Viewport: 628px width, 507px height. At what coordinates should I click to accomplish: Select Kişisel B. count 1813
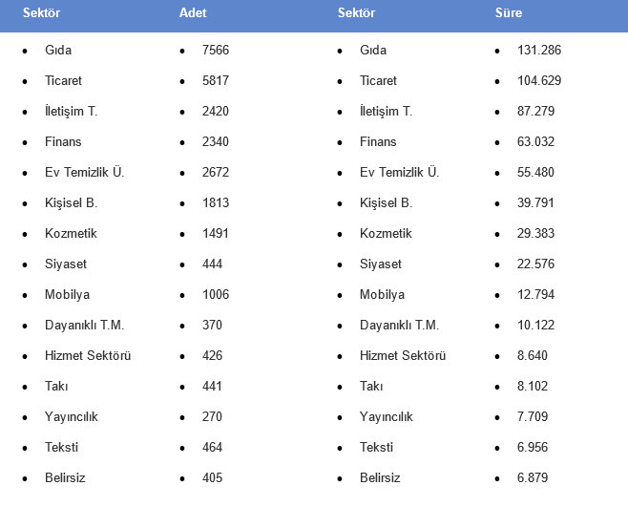pyautogui.click(x=216, y=202)
